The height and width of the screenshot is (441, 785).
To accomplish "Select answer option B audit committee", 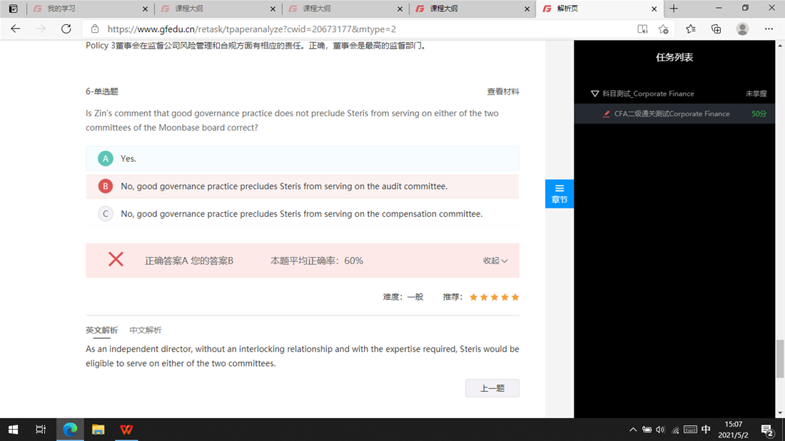I will tap(303, 186).
